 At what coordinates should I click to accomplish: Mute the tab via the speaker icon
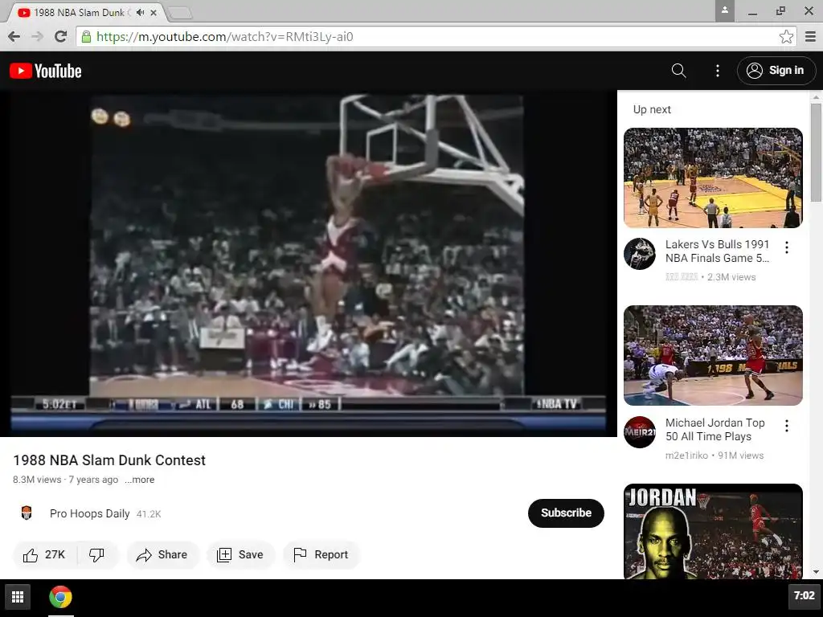(x=140, y=12)
